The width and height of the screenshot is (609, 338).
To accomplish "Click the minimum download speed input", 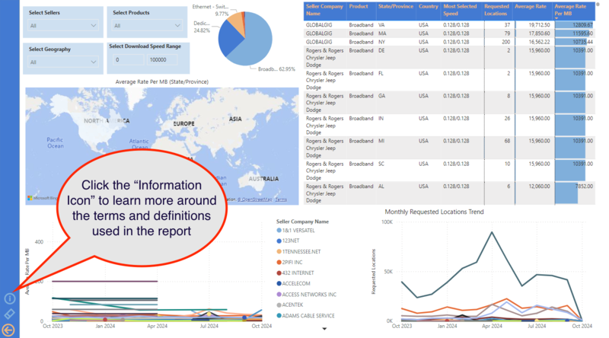I will point(129,59).
